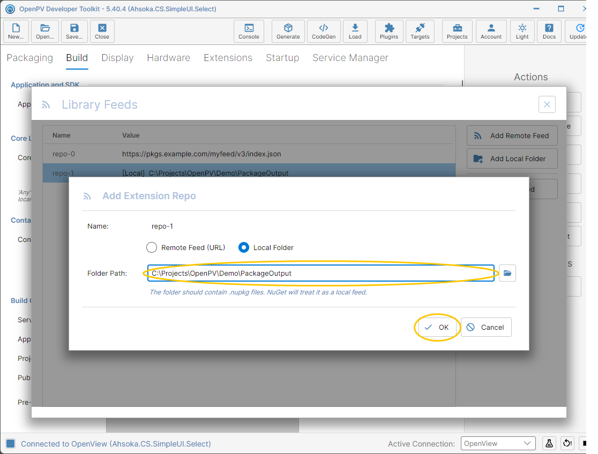Viewport: 598px width, 454px height.
Task: Confirm with the OK button
Action: (x=437, y=328)
